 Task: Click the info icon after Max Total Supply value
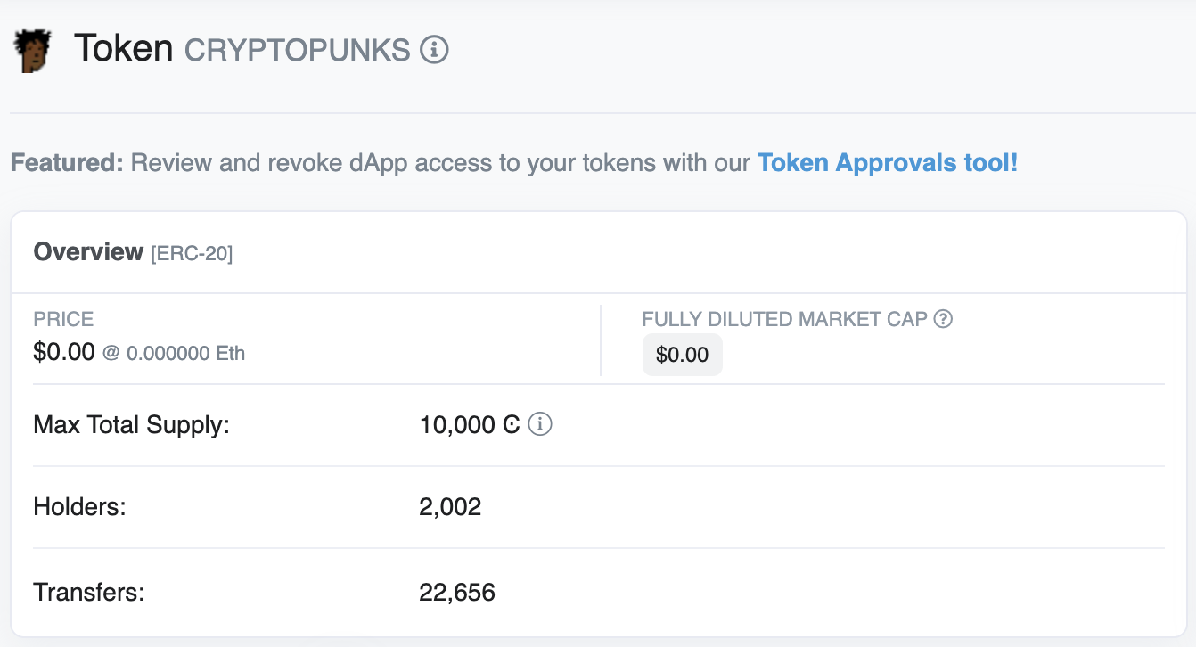[x=540, y=425]
